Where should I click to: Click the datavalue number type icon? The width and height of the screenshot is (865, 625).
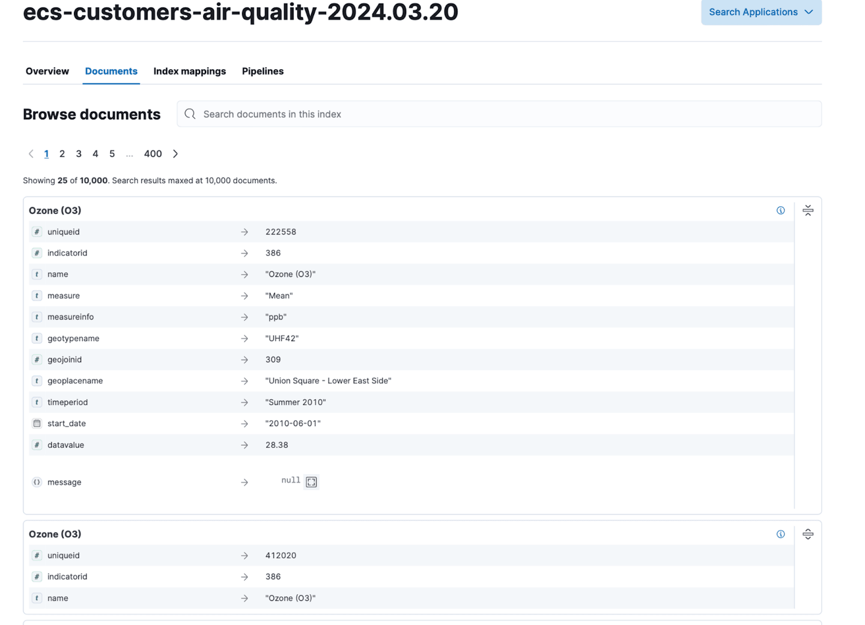click(37, 445)
